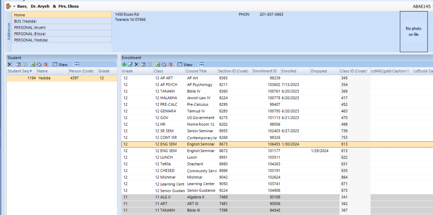The height and width of the screenshot is (215, 433).
Task: Sort Student grid by Name header
Action: click(52, 71)
